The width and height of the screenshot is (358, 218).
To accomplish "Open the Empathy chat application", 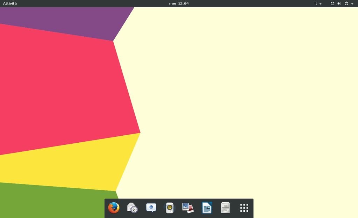I will [x=151, y=208].
